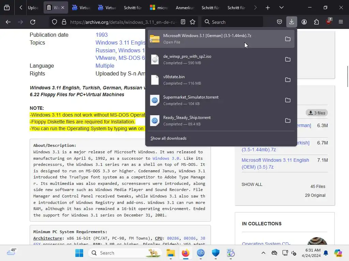This screenshot has width=349, height=261.
Task: Switch to the Uploa tab
Action: [x=33, y=8]
